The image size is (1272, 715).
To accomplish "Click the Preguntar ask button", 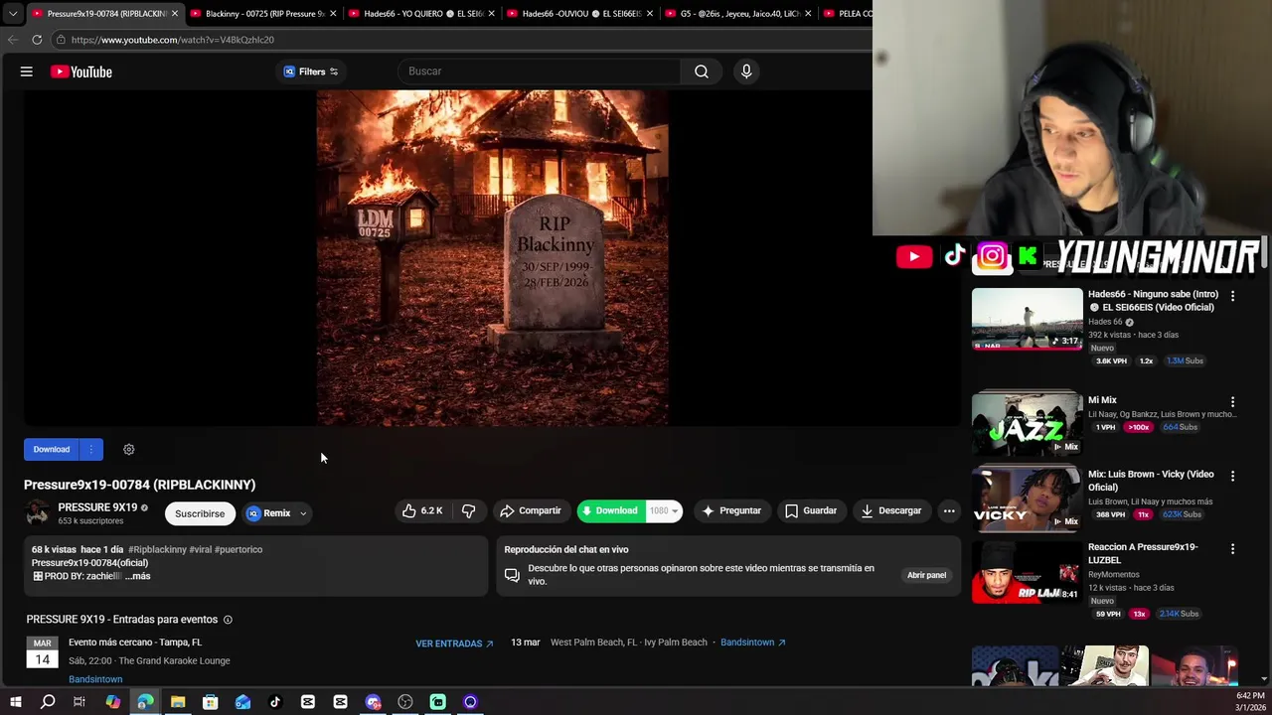I will [x=731, y=510].
